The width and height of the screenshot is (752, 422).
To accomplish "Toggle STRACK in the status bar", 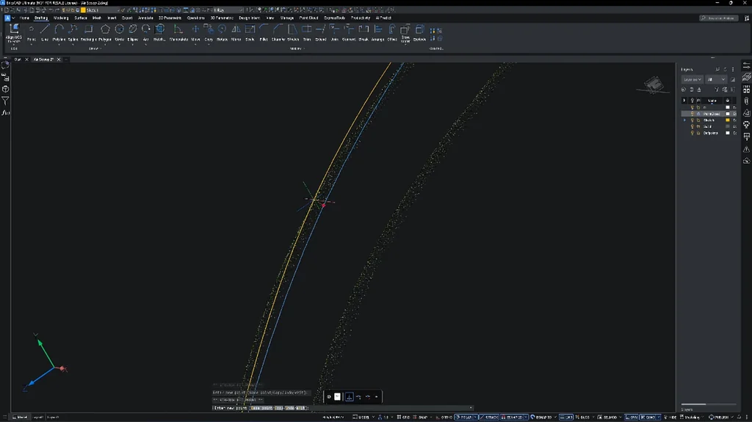I will click(489, 417).
